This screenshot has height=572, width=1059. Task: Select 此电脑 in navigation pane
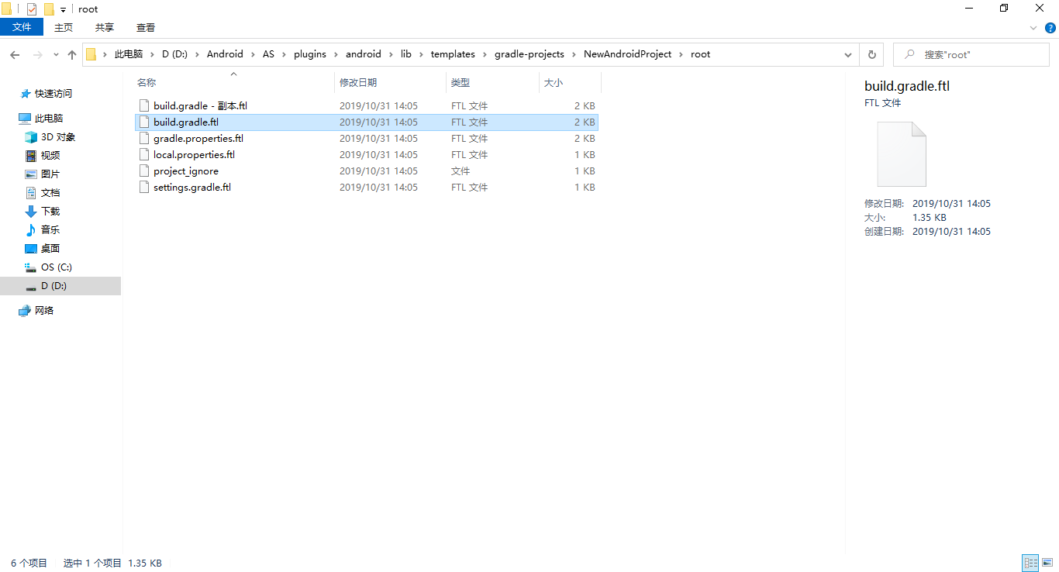tap(49, 119)
